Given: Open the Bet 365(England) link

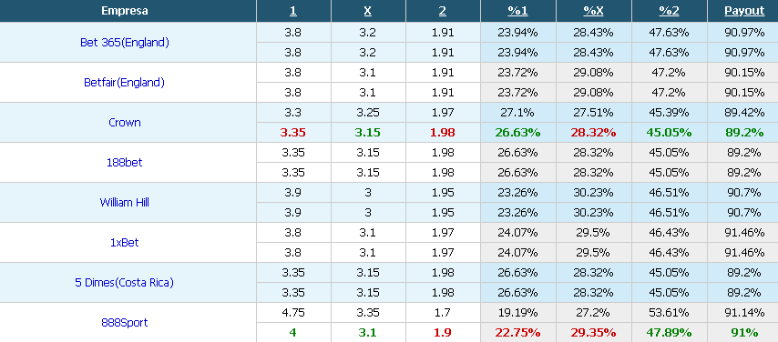Looking at the screenshot, I should (125, 43).
